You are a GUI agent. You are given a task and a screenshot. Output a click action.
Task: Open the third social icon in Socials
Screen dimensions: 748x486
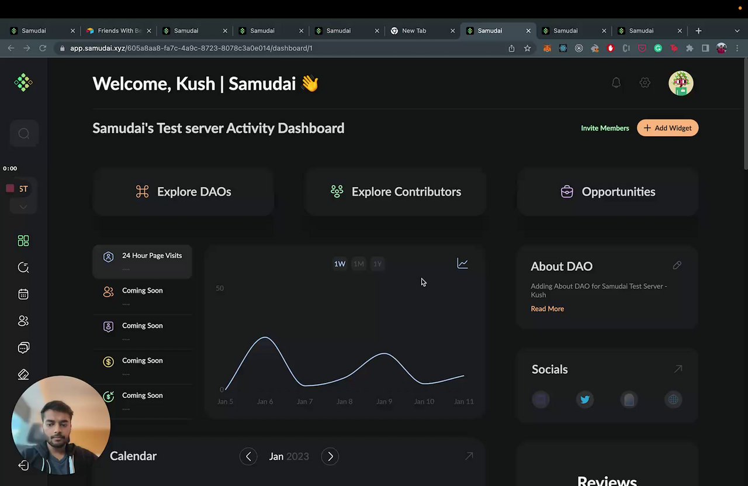click(629, 399)
